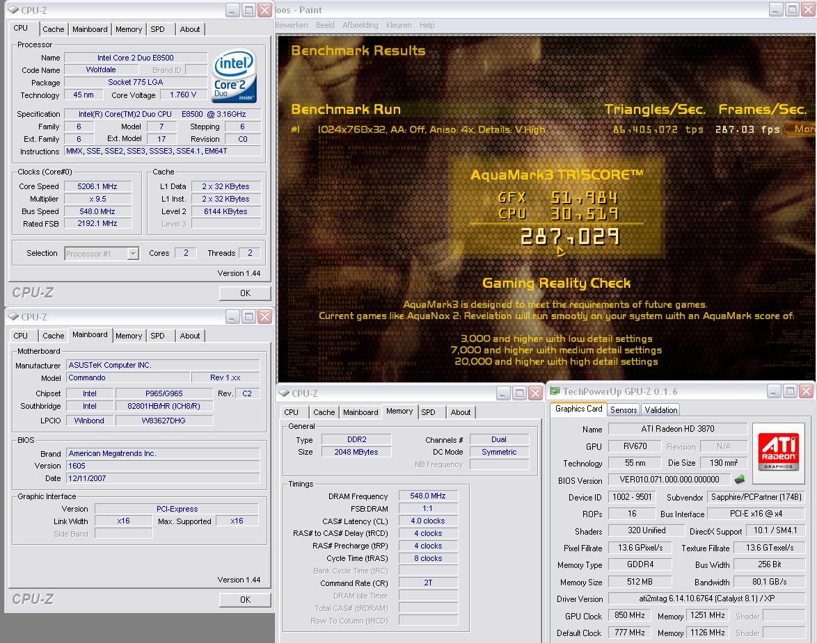The width and height of the screenshot is (817, 643).
Task: Open the Sensors tab in GPU-Z
Action: point(624,409)
